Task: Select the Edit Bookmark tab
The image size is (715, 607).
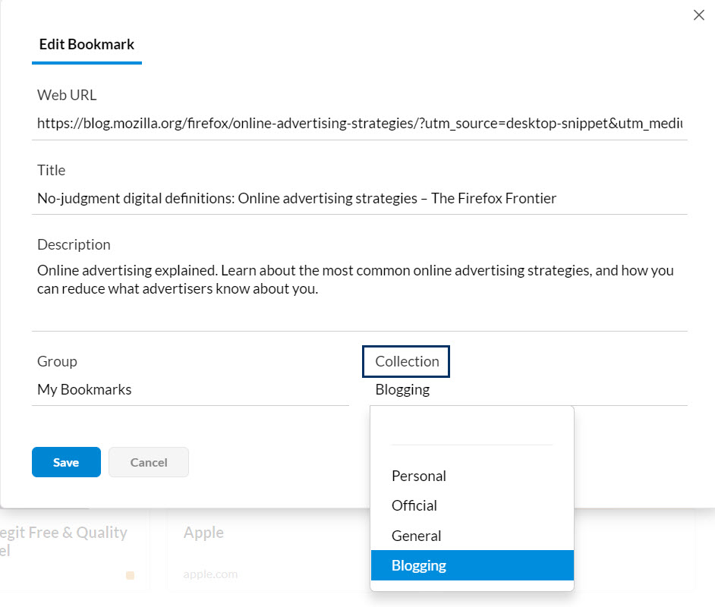Action: [87, 45]
